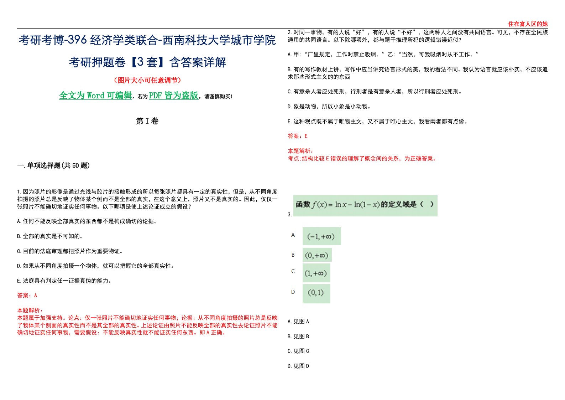Click the function f(x)=lnx-ln(1-x) question image
565x400 pixels.
[365, 205]
